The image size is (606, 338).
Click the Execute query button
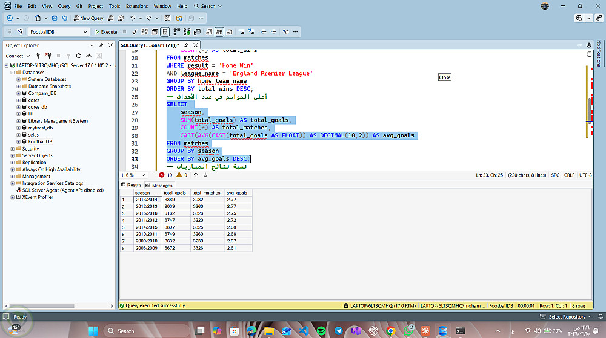tap(106, 32)
